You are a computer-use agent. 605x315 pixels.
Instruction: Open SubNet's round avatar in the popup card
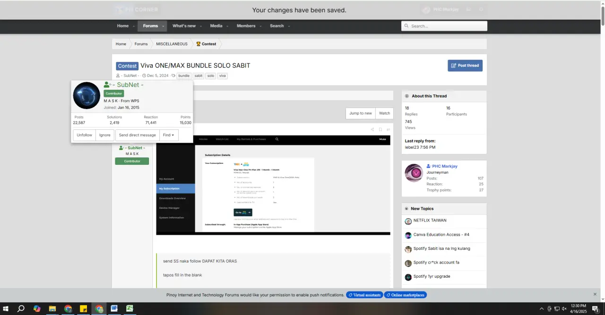click(x=86, y=95)
